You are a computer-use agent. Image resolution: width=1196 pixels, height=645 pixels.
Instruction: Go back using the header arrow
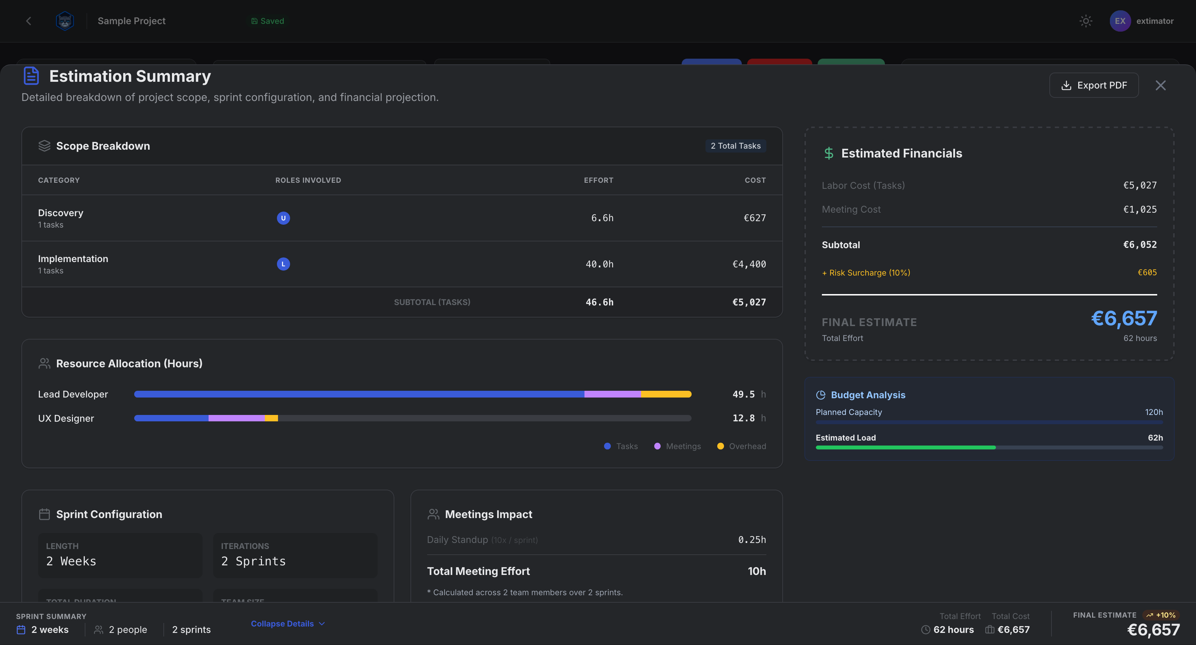pos(29,21)
